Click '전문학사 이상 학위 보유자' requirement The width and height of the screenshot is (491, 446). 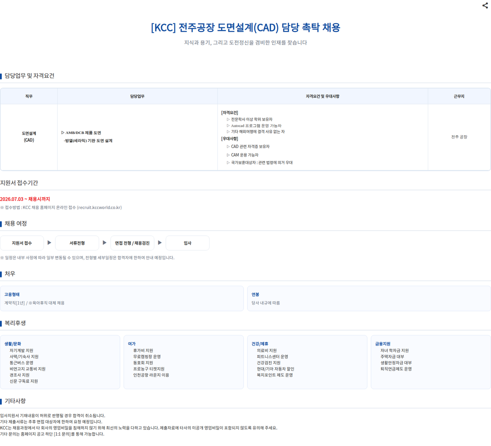coord(250,119)
